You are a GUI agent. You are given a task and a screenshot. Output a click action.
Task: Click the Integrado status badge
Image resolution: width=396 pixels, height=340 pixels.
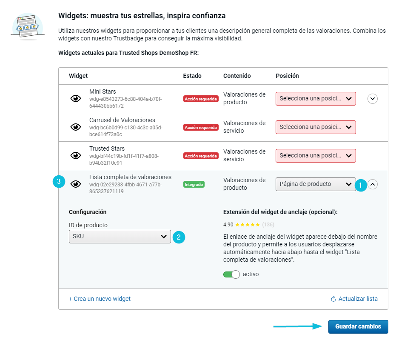click(x=194, y=184)
